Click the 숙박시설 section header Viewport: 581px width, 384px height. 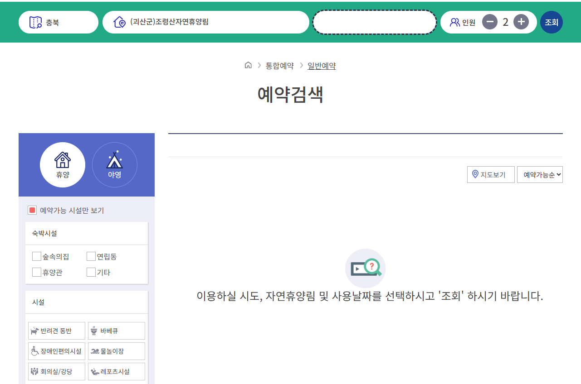pos(44,233)
